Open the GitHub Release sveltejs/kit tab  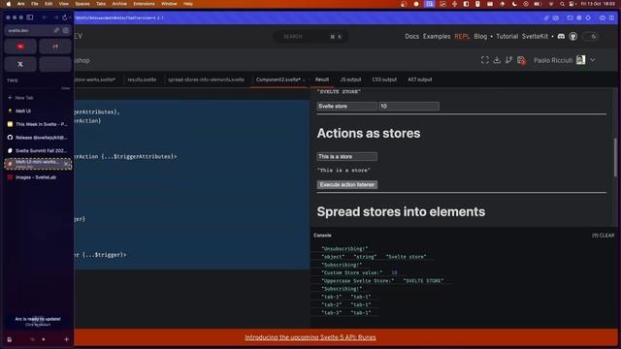[x=38, y=138]
